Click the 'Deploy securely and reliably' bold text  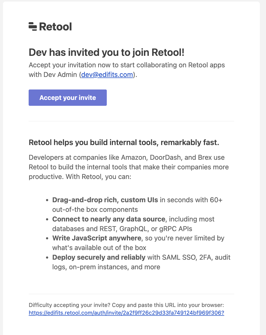coord(99,257)
